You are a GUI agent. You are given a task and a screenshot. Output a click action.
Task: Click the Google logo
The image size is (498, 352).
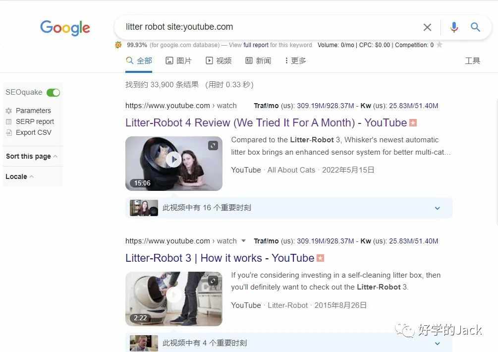point(65,28)
